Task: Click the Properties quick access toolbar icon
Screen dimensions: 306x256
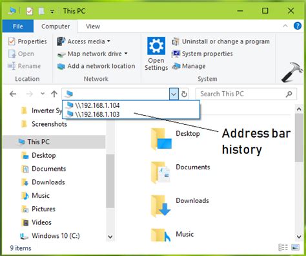Action: [29, 11]
